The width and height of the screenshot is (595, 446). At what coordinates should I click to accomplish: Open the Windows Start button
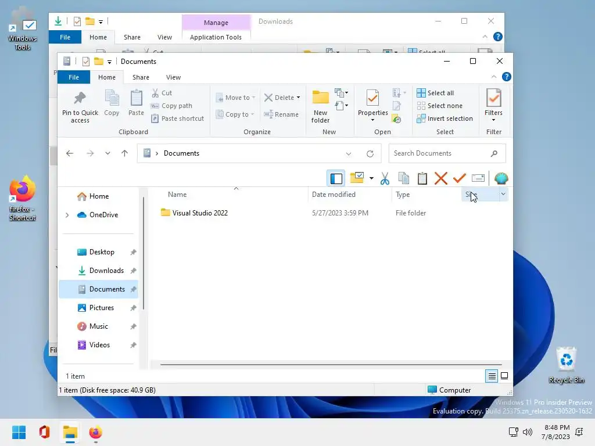(19, 432)
